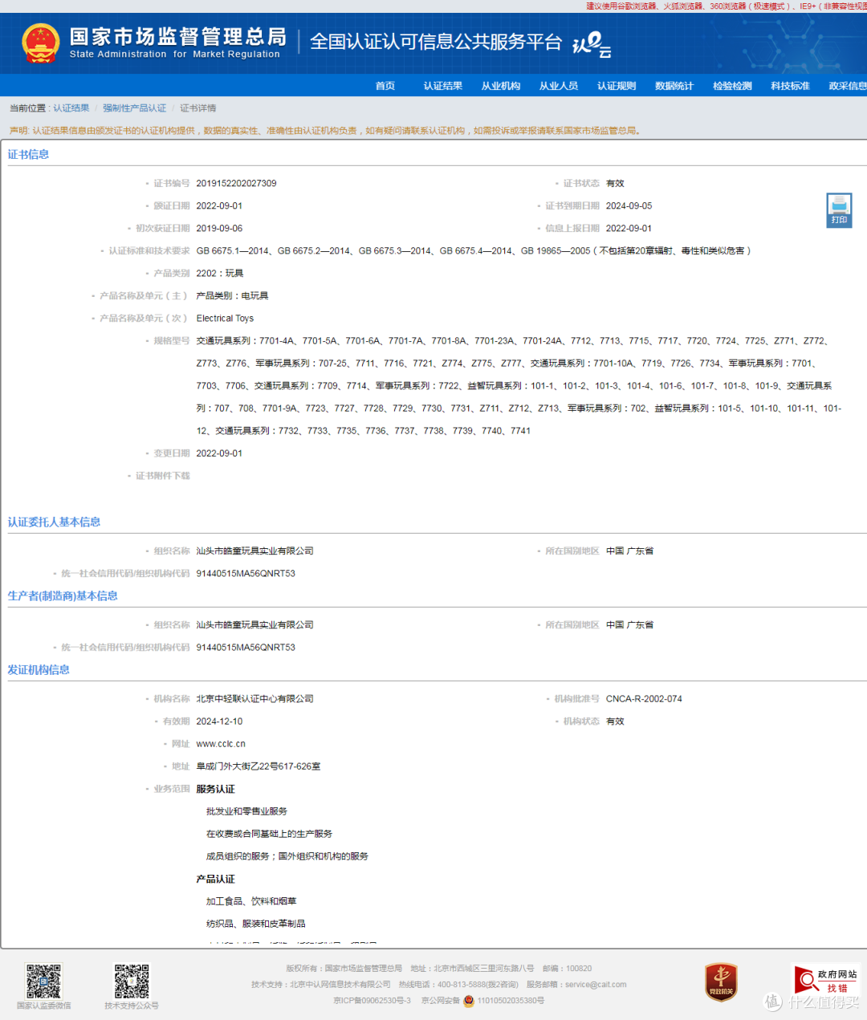Viewport: 867px width, 1020px height.
Task: Click the 证书附件下载 label
Action: 163,476
